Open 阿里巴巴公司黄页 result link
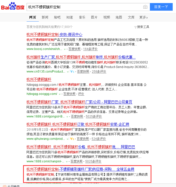This screenshot has height=187, width=176. (79, 102)
